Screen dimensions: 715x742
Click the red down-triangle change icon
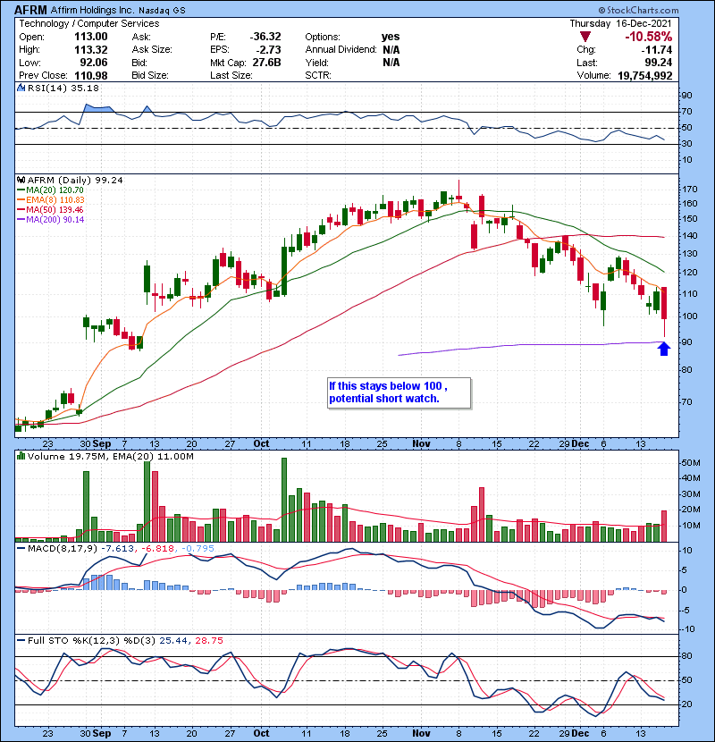(585, 37)
